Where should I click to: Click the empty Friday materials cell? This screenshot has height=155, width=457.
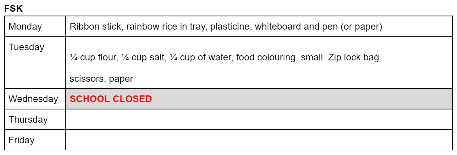pos(259,140)
